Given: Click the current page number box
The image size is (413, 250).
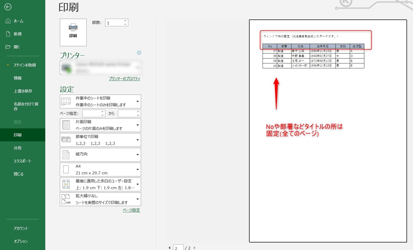Looking at the screenshot, I should tap(178, 248).
